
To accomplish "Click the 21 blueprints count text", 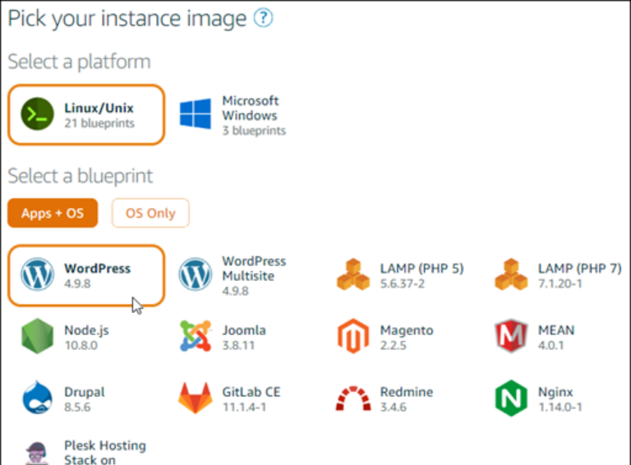I will point(99,123).
